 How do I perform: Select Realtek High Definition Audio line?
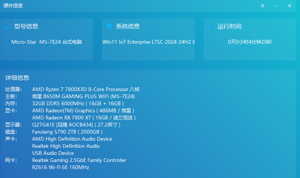[x=66, y=146]
